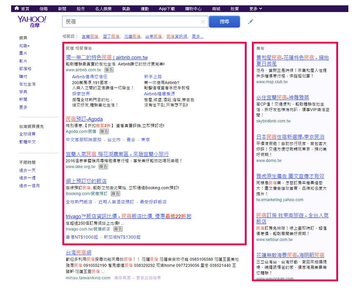
Task: Open the 日本民宿住宿新選擇 side ad
Action: coord(290,137)
